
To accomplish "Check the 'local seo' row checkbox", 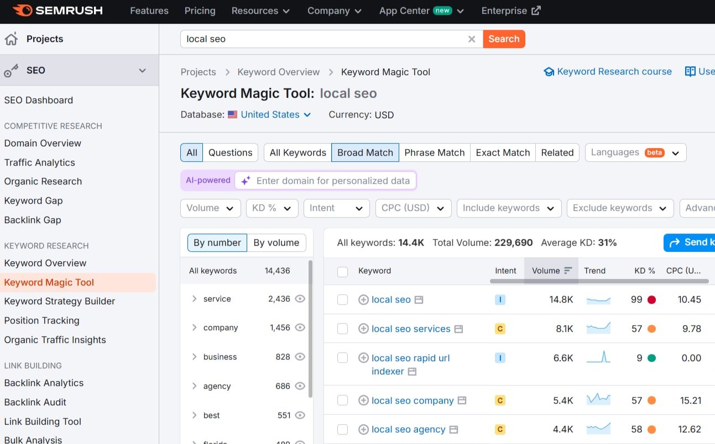I will [x=342, y=300].
